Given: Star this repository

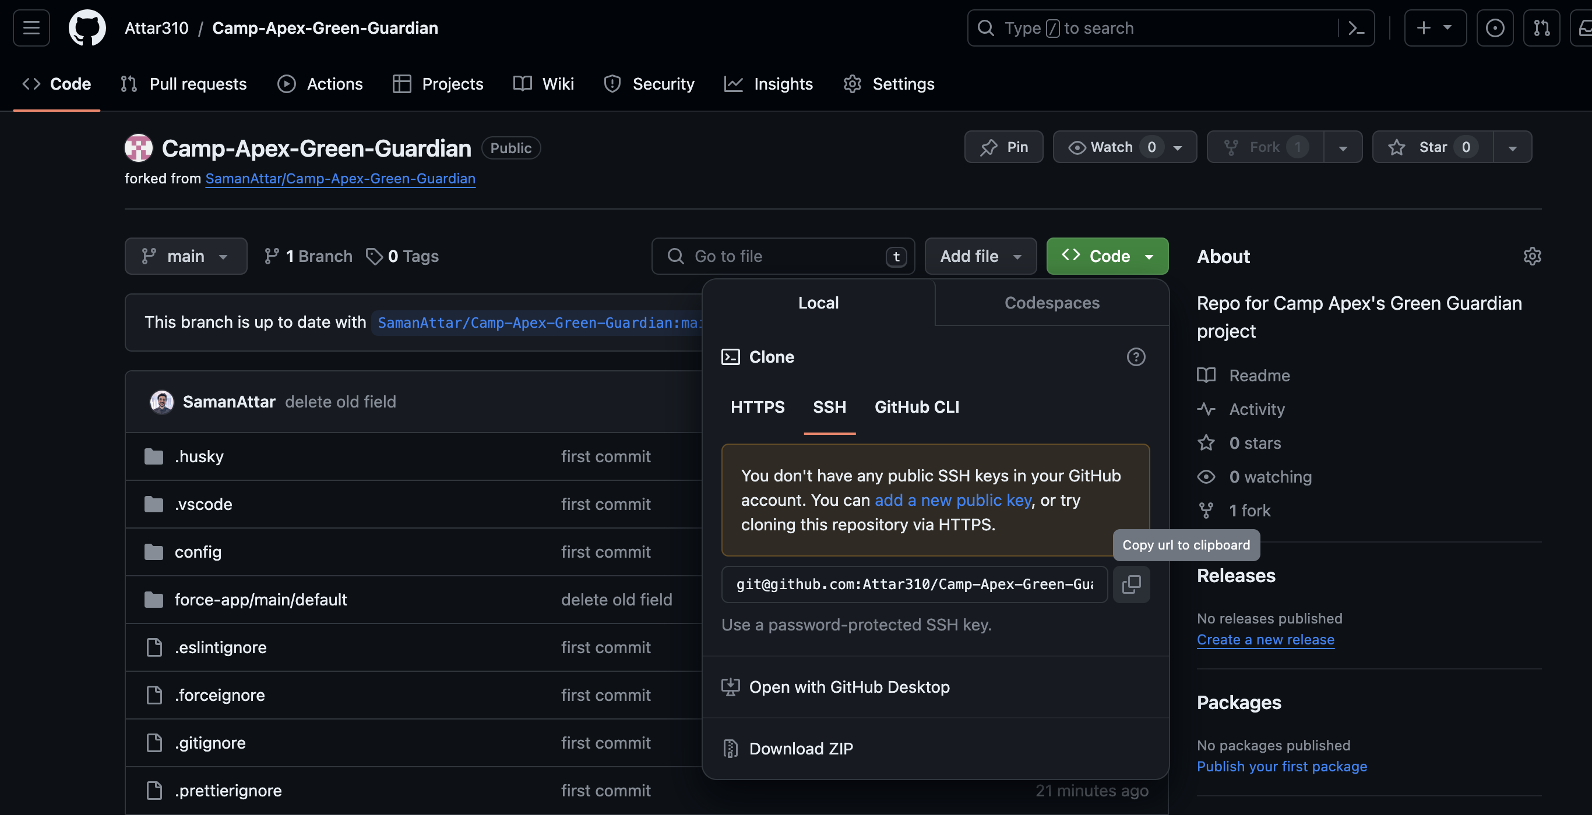Looking at the screenshot, I should [x=1432, y=147].
